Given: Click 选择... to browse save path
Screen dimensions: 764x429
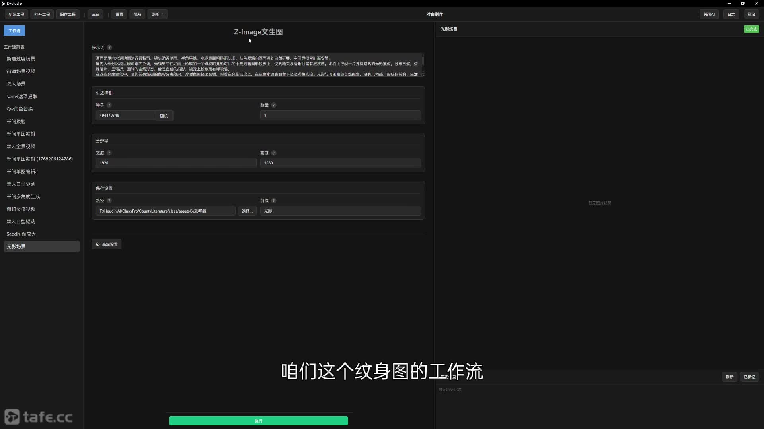Looking at the screenshot, I should [247, 211].
